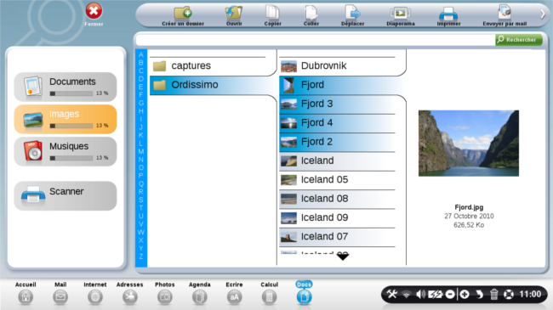Open the Documents category
553x310 pixels.
[66, 87]
